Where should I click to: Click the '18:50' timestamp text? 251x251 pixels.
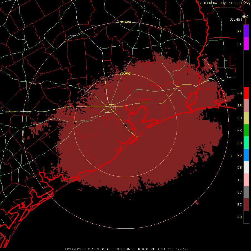pos(182,249)
